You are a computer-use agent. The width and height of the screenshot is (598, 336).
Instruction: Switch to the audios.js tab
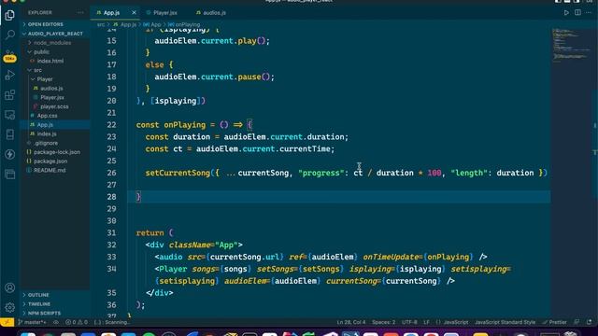click(x=214, y=12)
